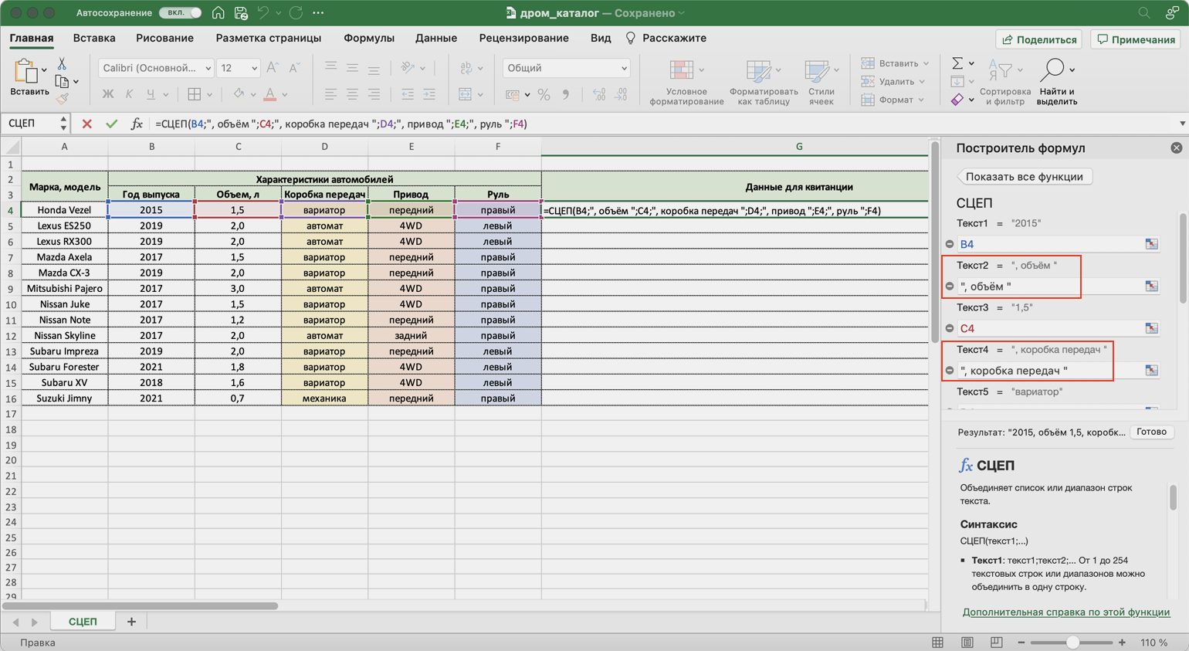Click the zoom slider handle
Image resolution: width=1189 pixels, height=651 pixels.
click(1072, 643)
